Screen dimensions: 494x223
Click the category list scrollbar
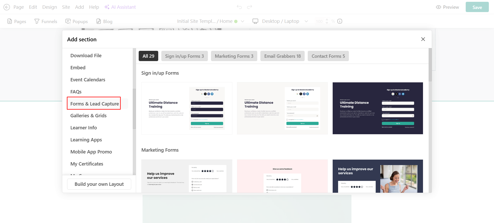pyautogui.click(x=134, y=109)
